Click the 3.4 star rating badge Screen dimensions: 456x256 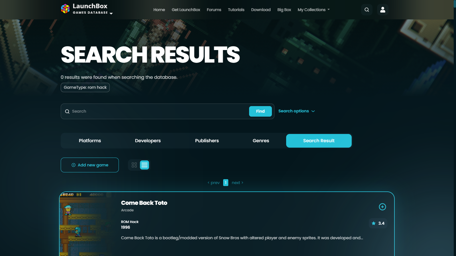[378, 223]
